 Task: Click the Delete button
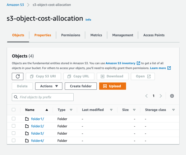point(22,86)
